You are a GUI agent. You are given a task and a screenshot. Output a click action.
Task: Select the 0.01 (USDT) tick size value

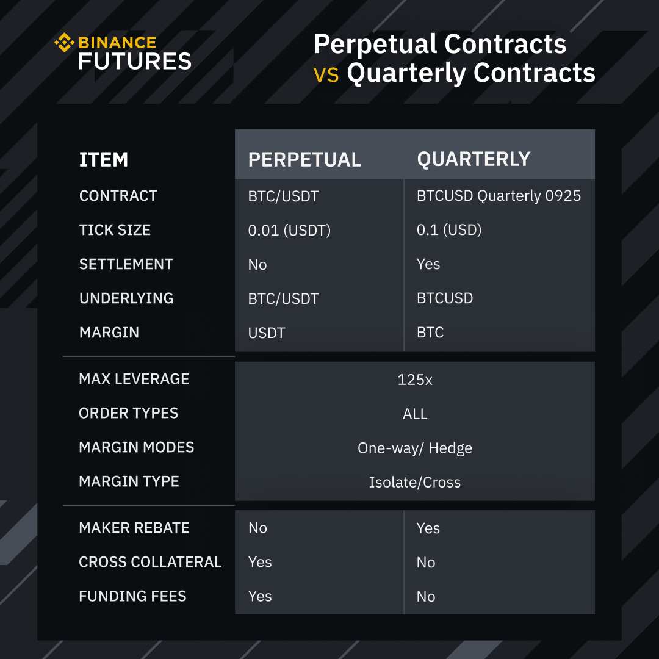(x=289, y=230)
